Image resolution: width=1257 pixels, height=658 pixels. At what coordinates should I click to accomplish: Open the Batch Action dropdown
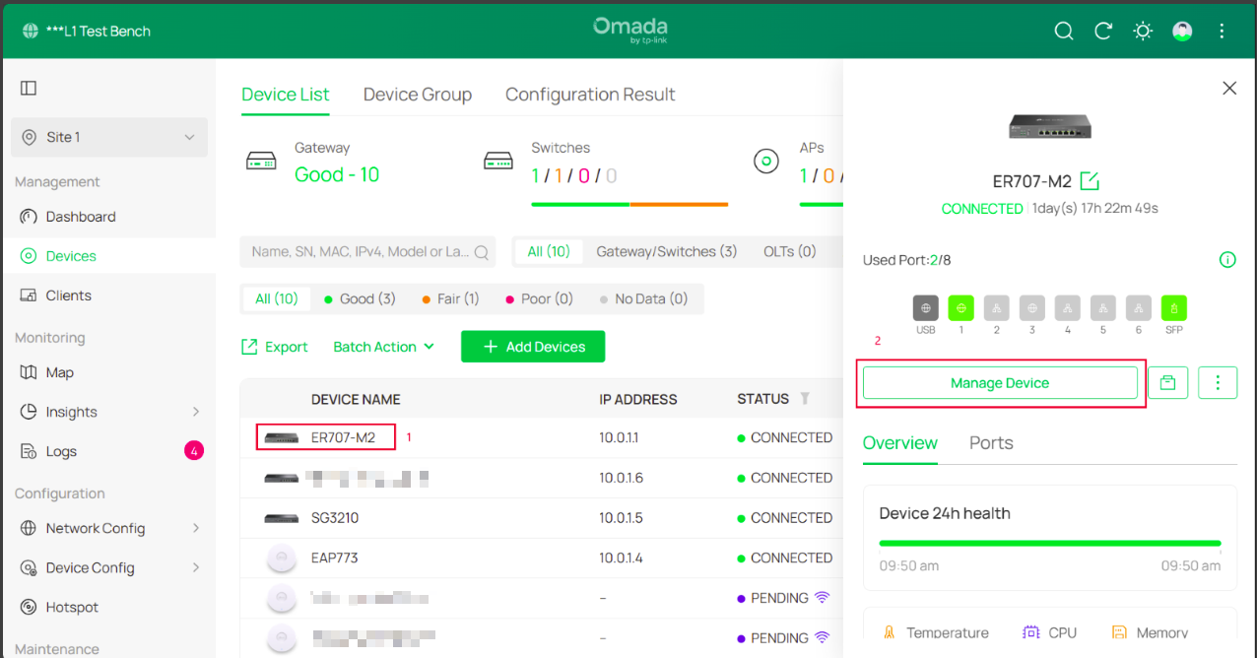tap(383, 347)
